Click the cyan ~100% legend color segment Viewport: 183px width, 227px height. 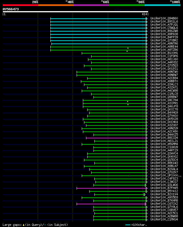162,5
